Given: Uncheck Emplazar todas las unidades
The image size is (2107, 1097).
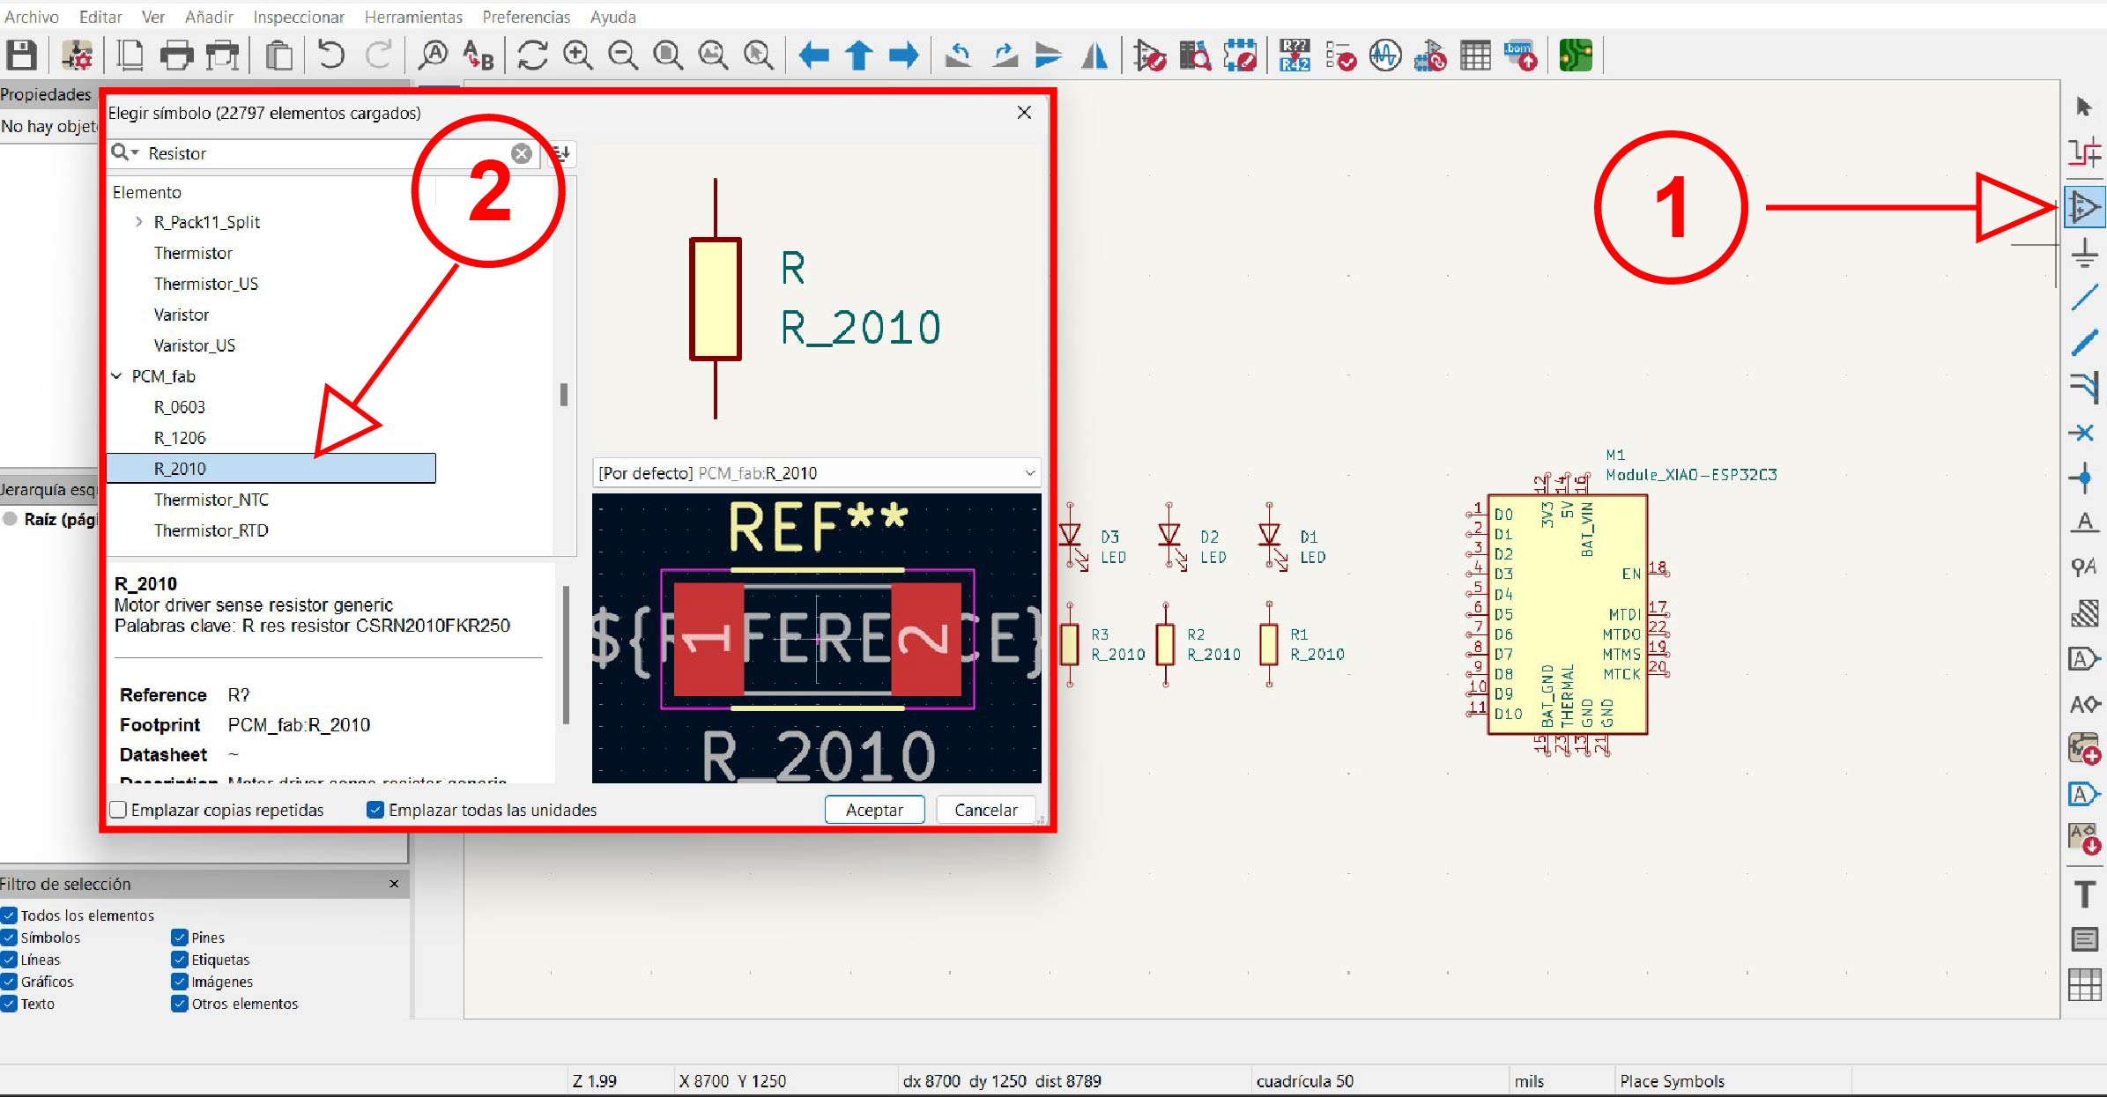Looking at the screenshot, I should click(x=375, y=810).
